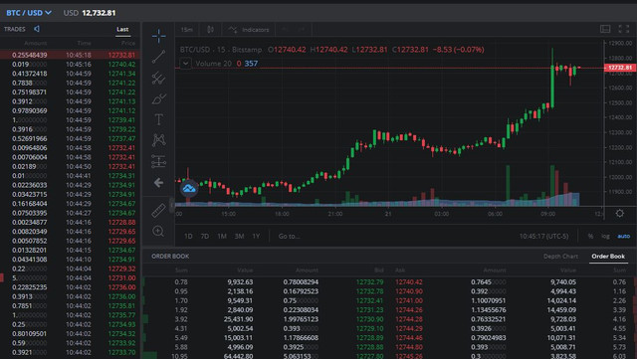
Task: Select the pattern drawing tool
Action: click(x=158, y=140)
